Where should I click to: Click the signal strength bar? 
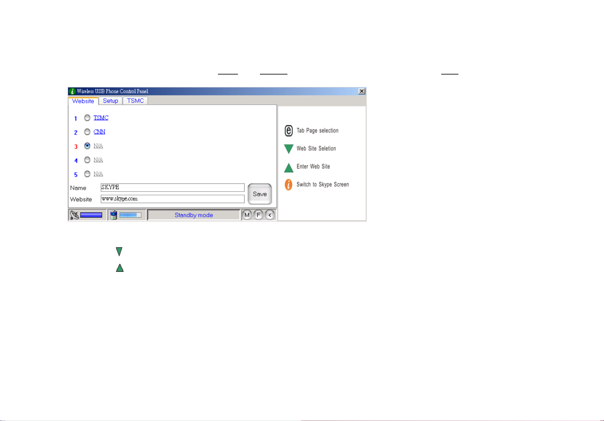pos(91,215)
